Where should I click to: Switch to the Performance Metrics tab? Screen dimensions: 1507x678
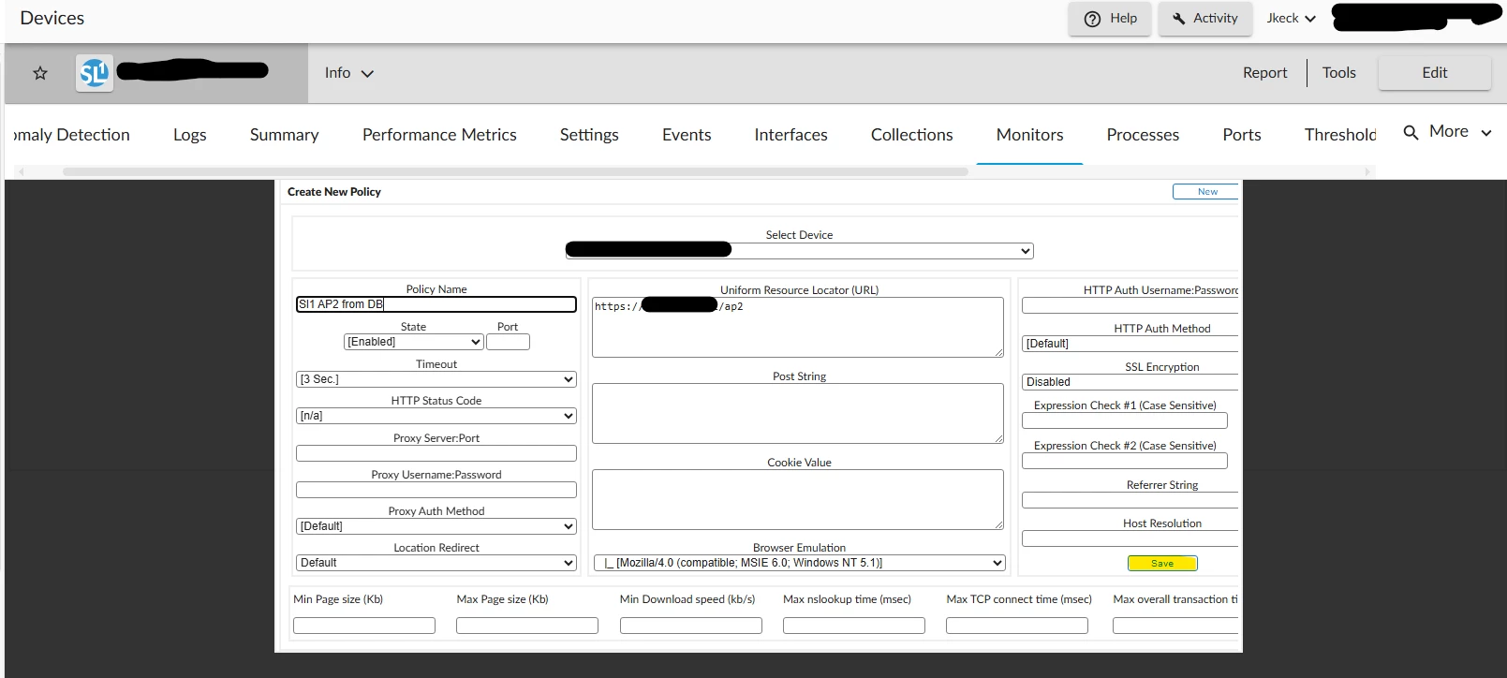439,135
